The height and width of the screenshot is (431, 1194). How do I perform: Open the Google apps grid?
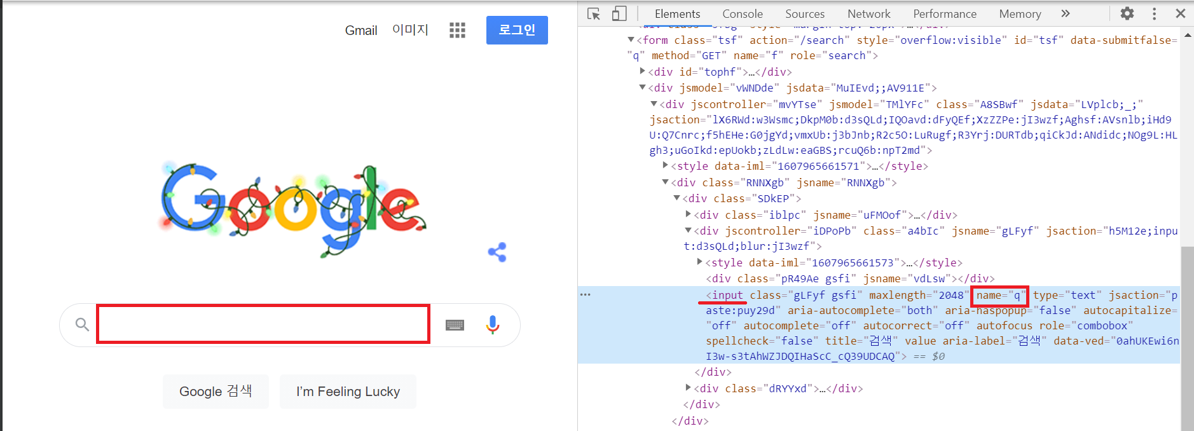457,30
